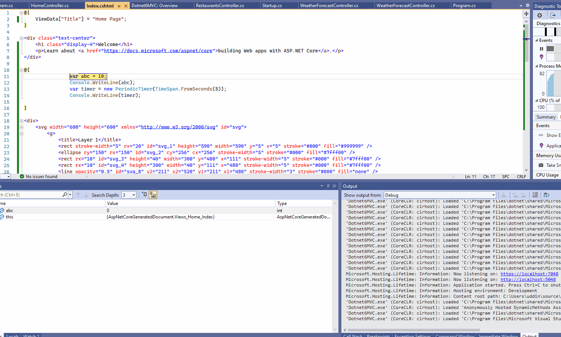Image resolution: width=561 pixels, height=337 pixels.
Task: Click the Locals search input field
Action: 31,195
